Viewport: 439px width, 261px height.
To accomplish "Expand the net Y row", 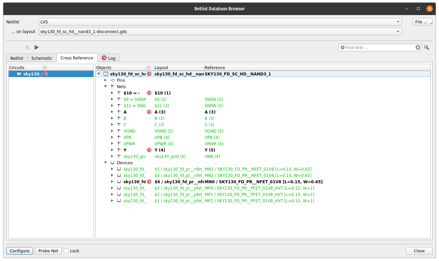I will (112, 150).
